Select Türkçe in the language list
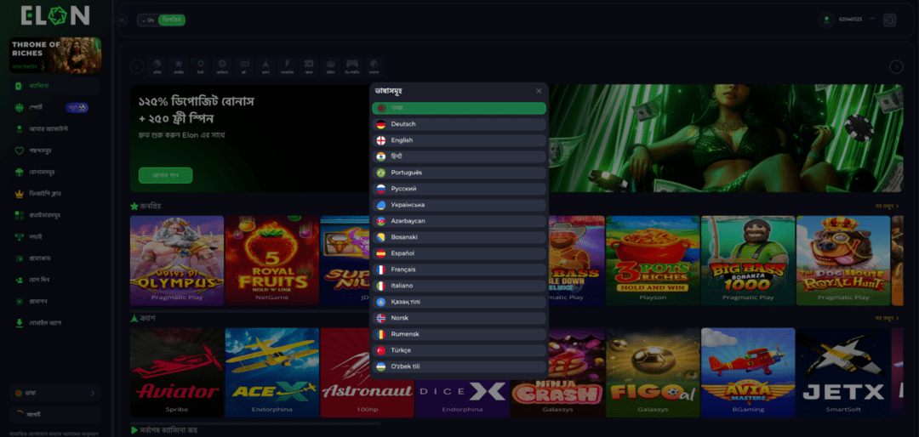The image size is (919, 437). coord(459,350)
